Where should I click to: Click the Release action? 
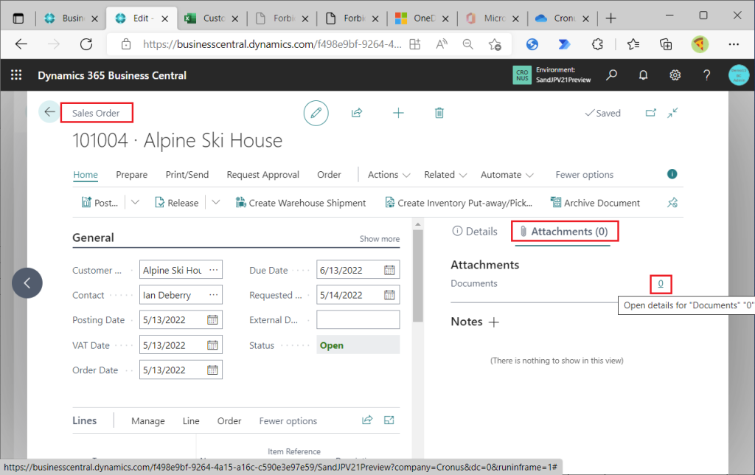pyautogui.click(x=176, y=203)
